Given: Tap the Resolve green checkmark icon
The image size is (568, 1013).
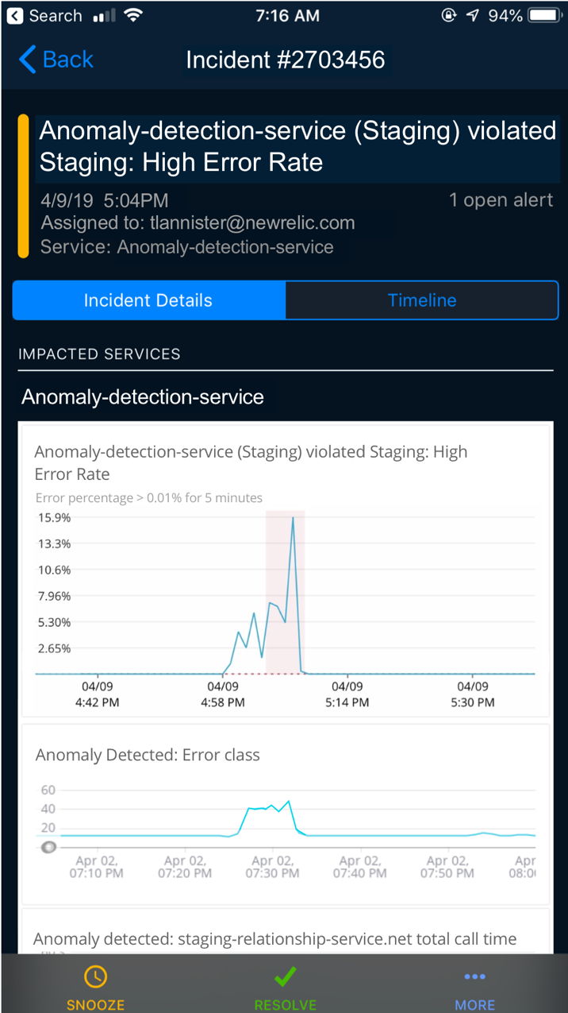Looking at the screenshot, I should click(285, 976).
